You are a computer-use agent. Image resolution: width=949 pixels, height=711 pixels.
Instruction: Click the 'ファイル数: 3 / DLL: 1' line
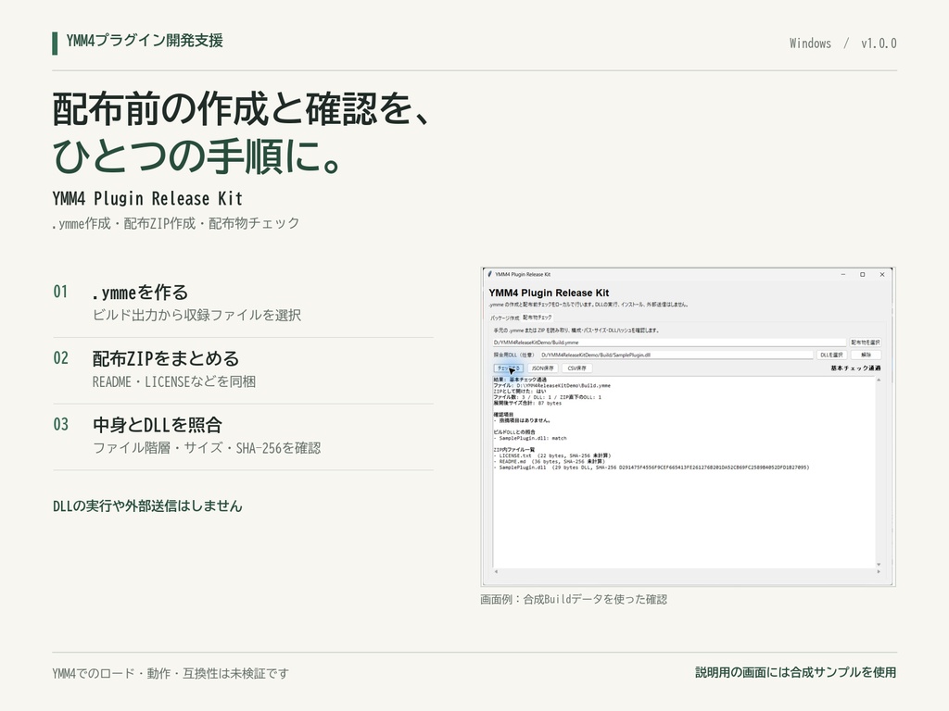click(547, 397)
